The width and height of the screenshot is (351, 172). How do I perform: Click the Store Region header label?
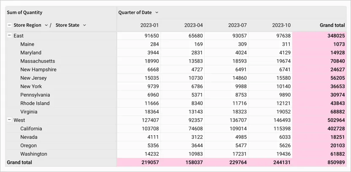pos(27,25)
